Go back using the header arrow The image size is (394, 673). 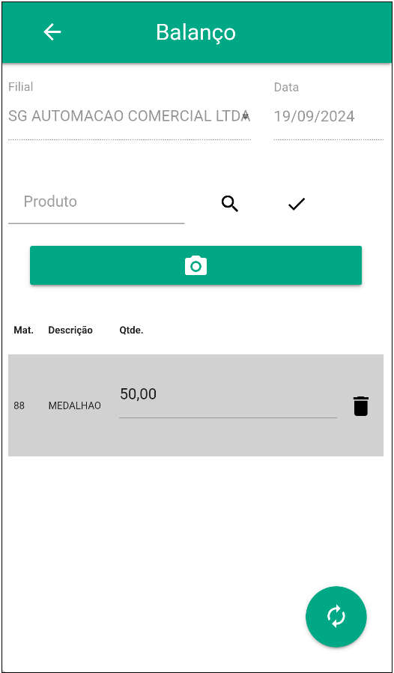52,32
